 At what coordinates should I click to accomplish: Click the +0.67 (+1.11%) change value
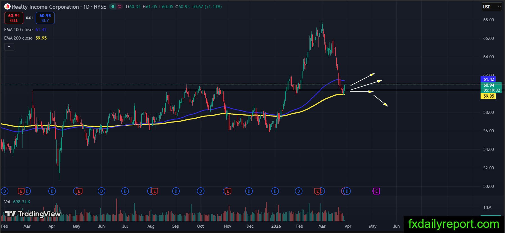pyautogui.click(x=207, y=6)
